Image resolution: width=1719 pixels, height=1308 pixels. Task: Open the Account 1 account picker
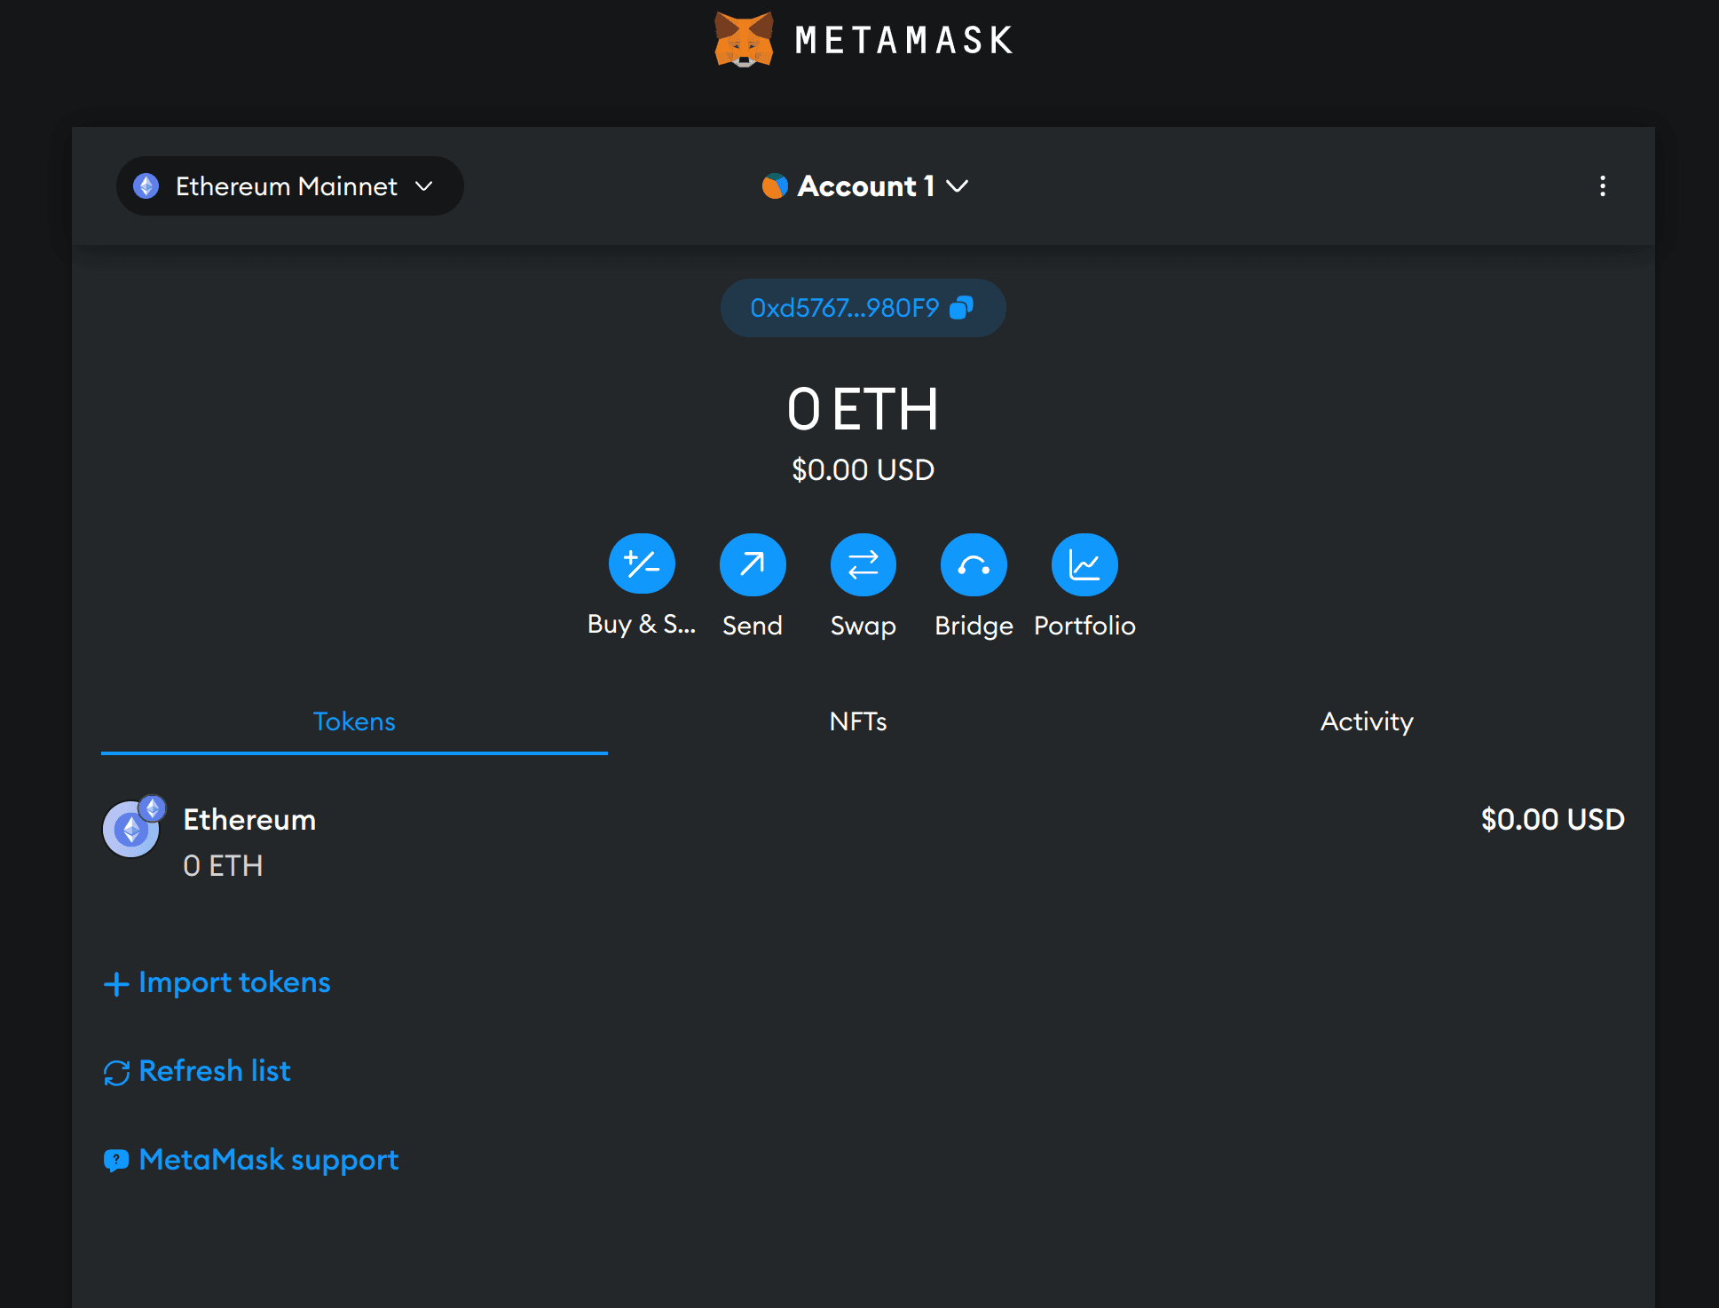coord(864,186)
